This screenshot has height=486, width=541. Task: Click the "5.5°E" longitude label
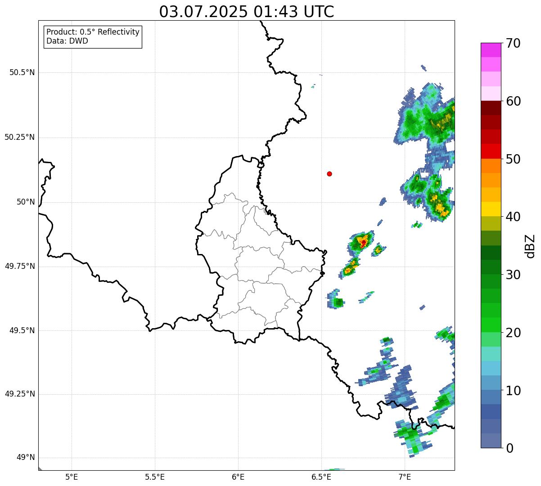coord(155,477)
